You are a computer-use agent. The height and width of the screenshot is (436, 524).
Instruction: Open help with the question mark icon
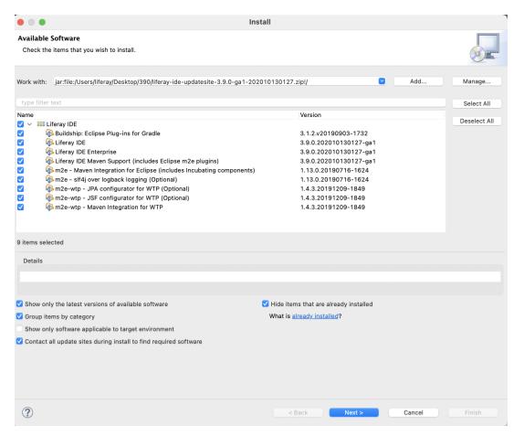pos(27,412)
